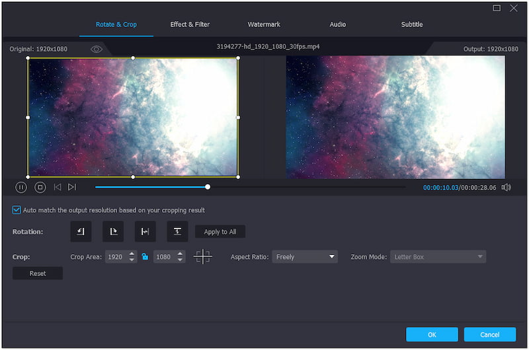
Task: Go to the previous frame
Action: point(58,188)
